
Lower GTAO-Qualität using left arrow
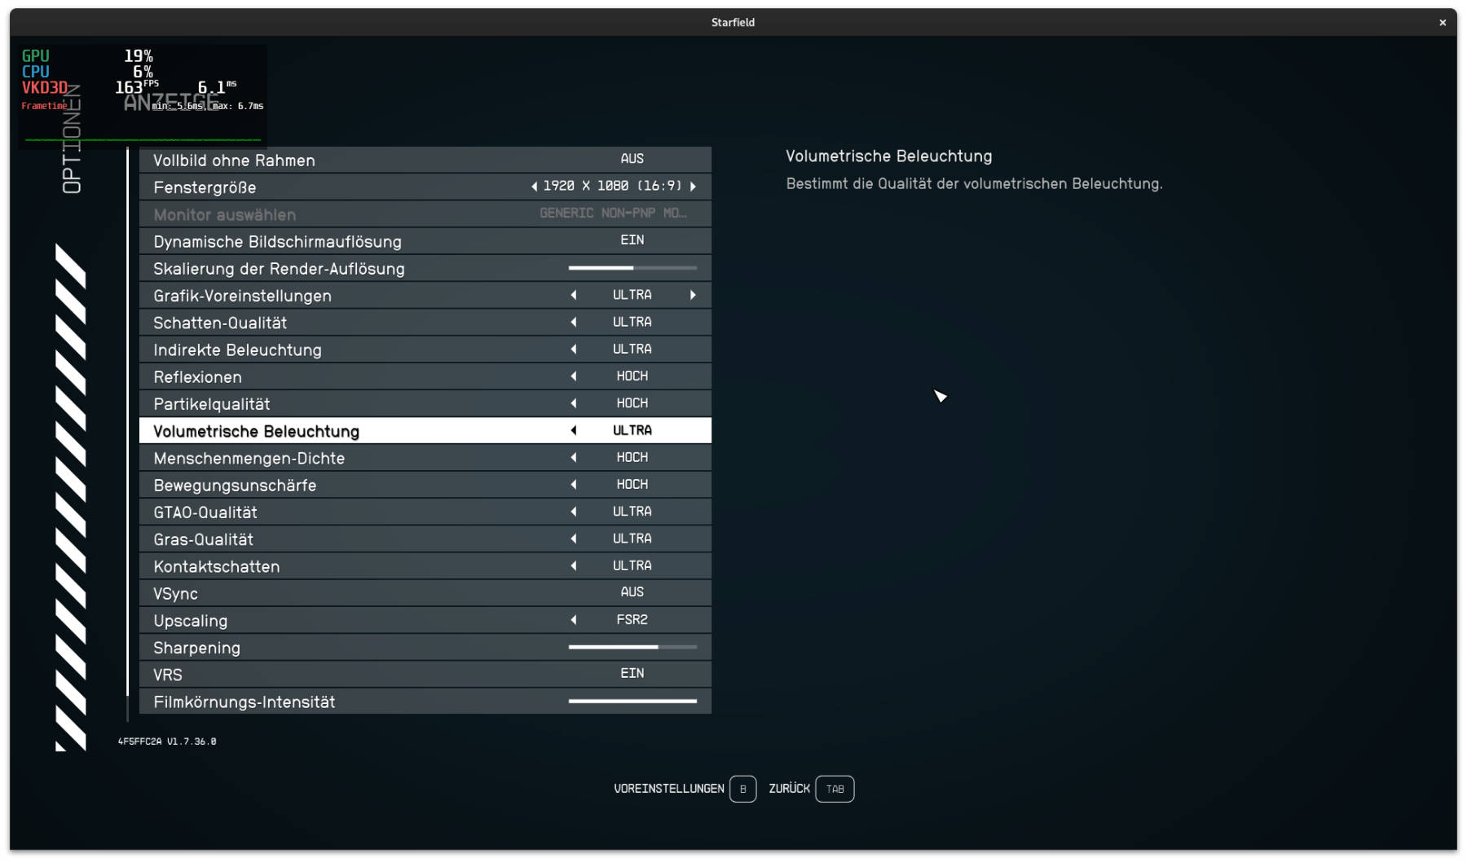(x=574, y=512)
